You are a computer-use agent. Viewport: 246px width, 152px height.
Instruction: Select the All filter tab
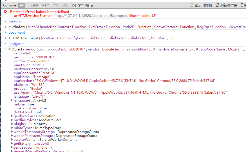point(22,5)
